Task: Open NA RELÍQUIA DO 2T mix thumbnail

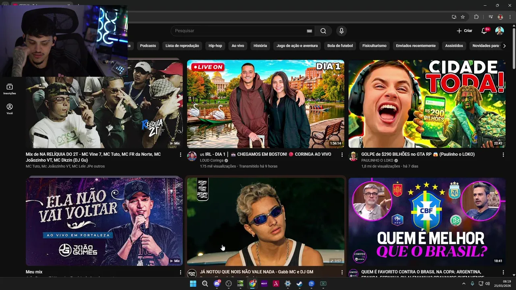Action: (104, 104)
